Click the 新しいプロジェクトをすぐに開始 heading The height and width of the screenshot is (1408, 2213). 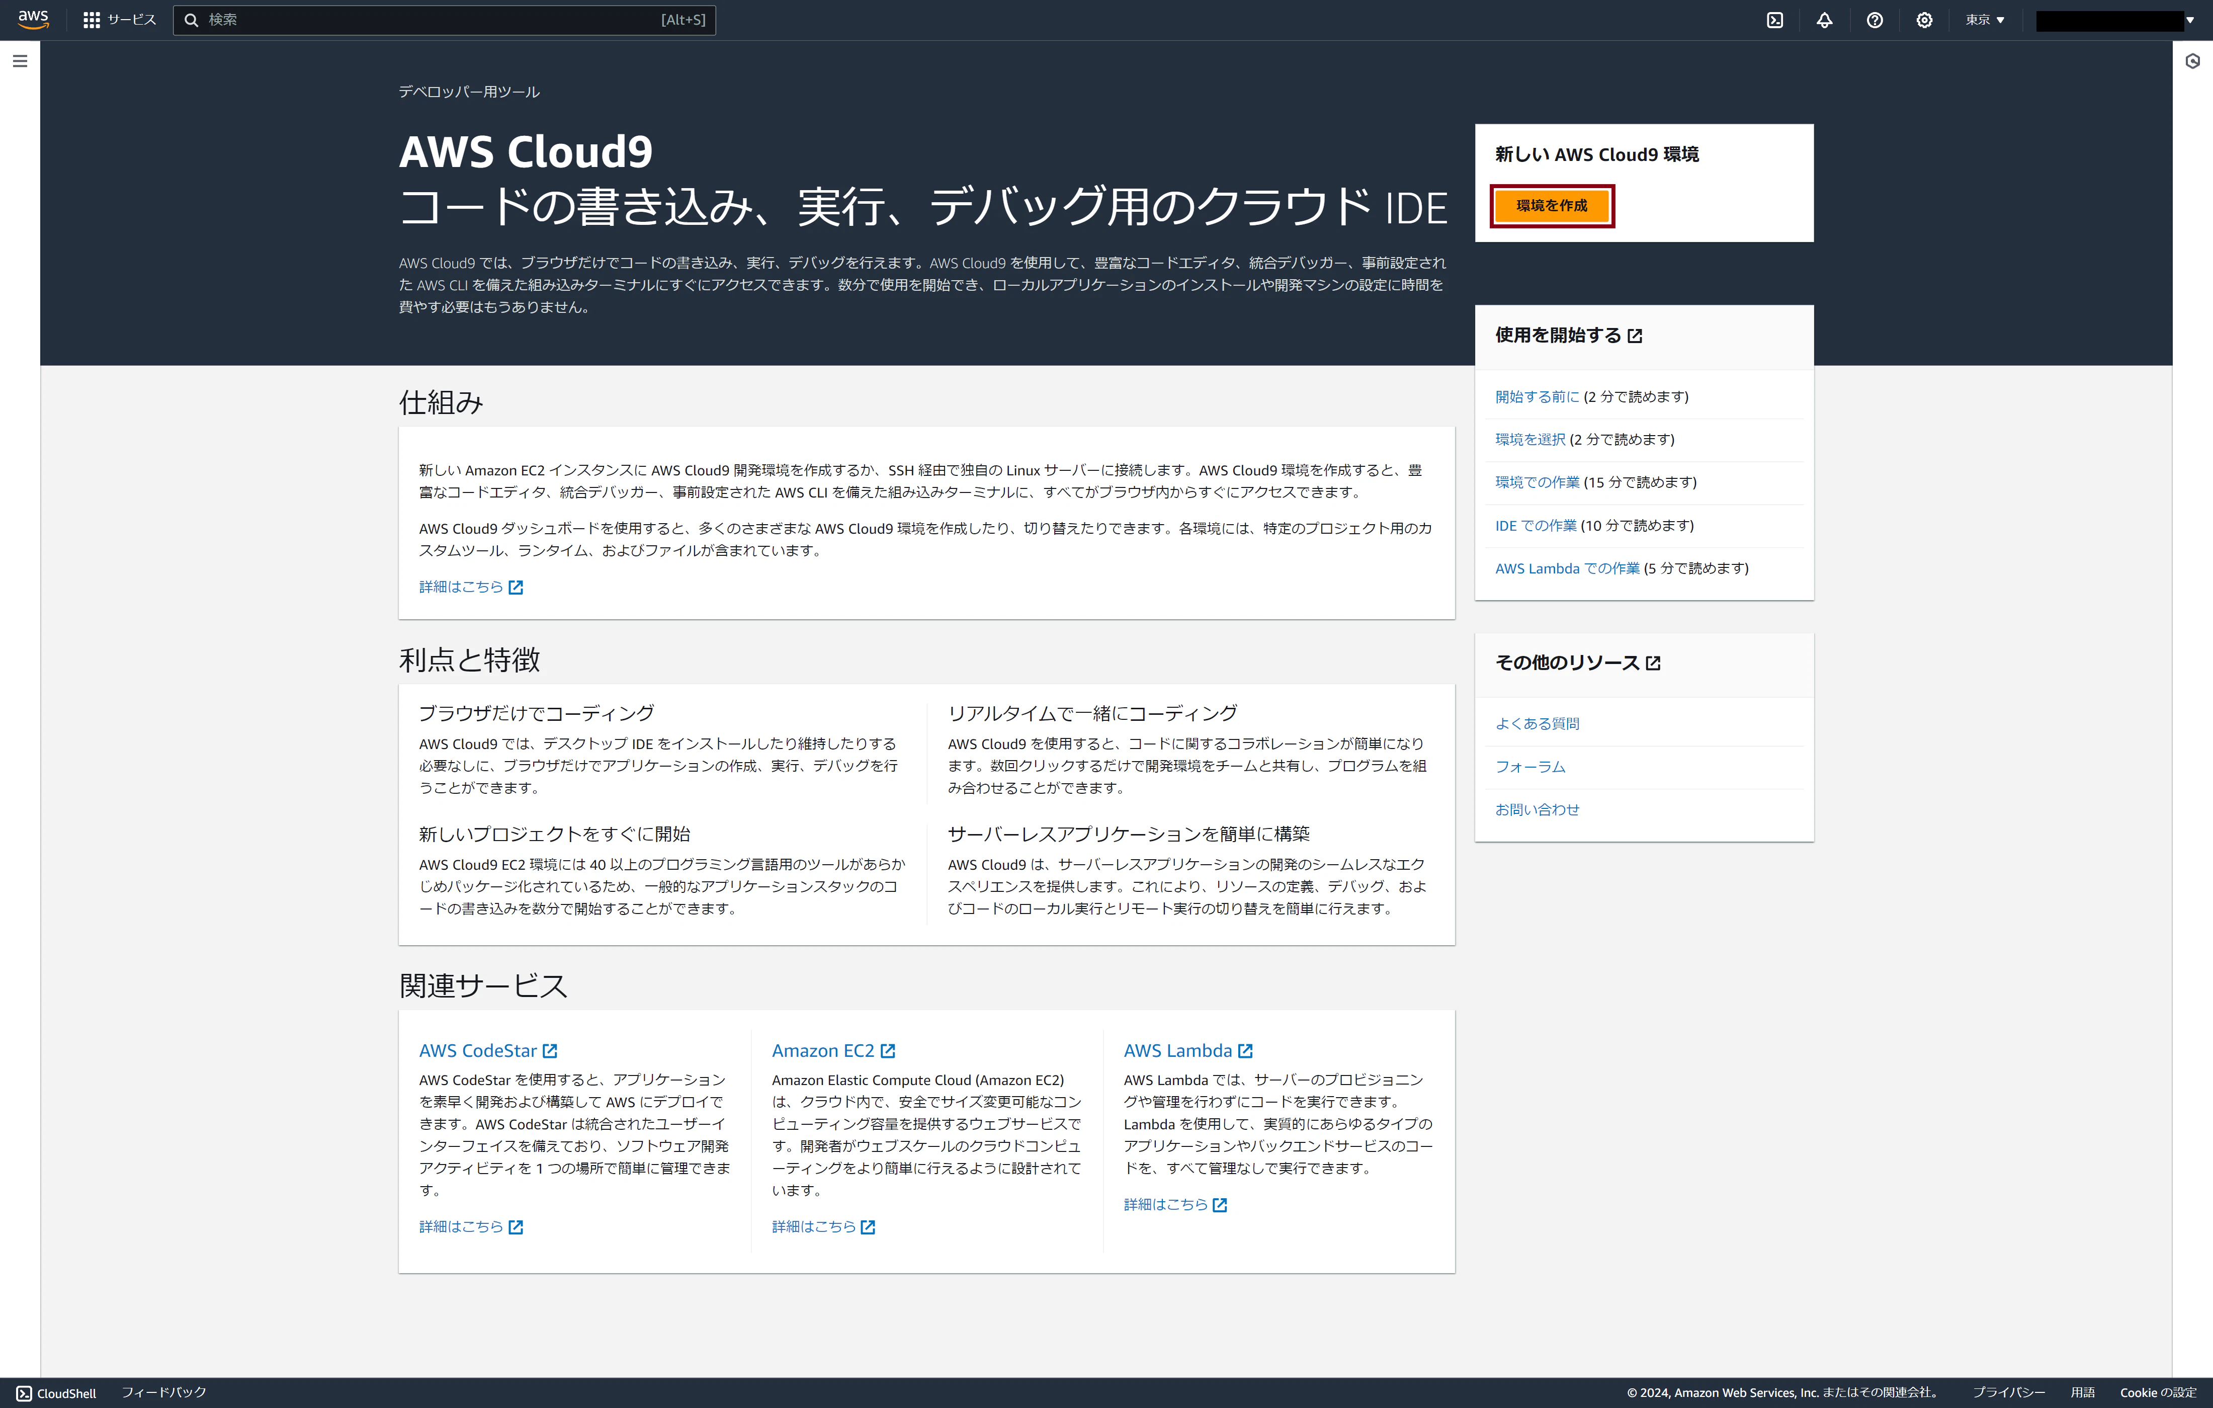click(x=554, y=834)
